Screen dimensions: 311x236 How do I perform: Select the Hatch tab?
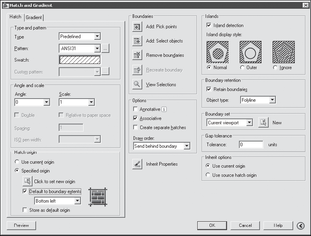15,17
